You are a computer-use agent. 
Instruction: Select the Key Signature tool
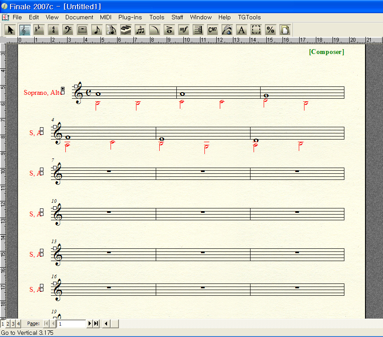pos(39,30)
